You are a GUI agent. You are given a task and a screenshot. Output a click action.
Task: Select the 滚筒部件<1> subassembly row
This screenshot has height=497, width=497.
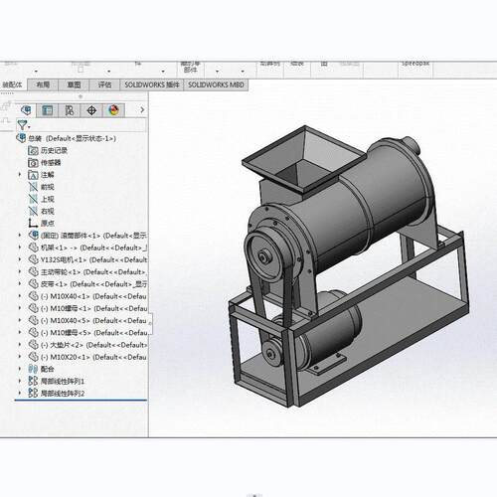(87, 236)
